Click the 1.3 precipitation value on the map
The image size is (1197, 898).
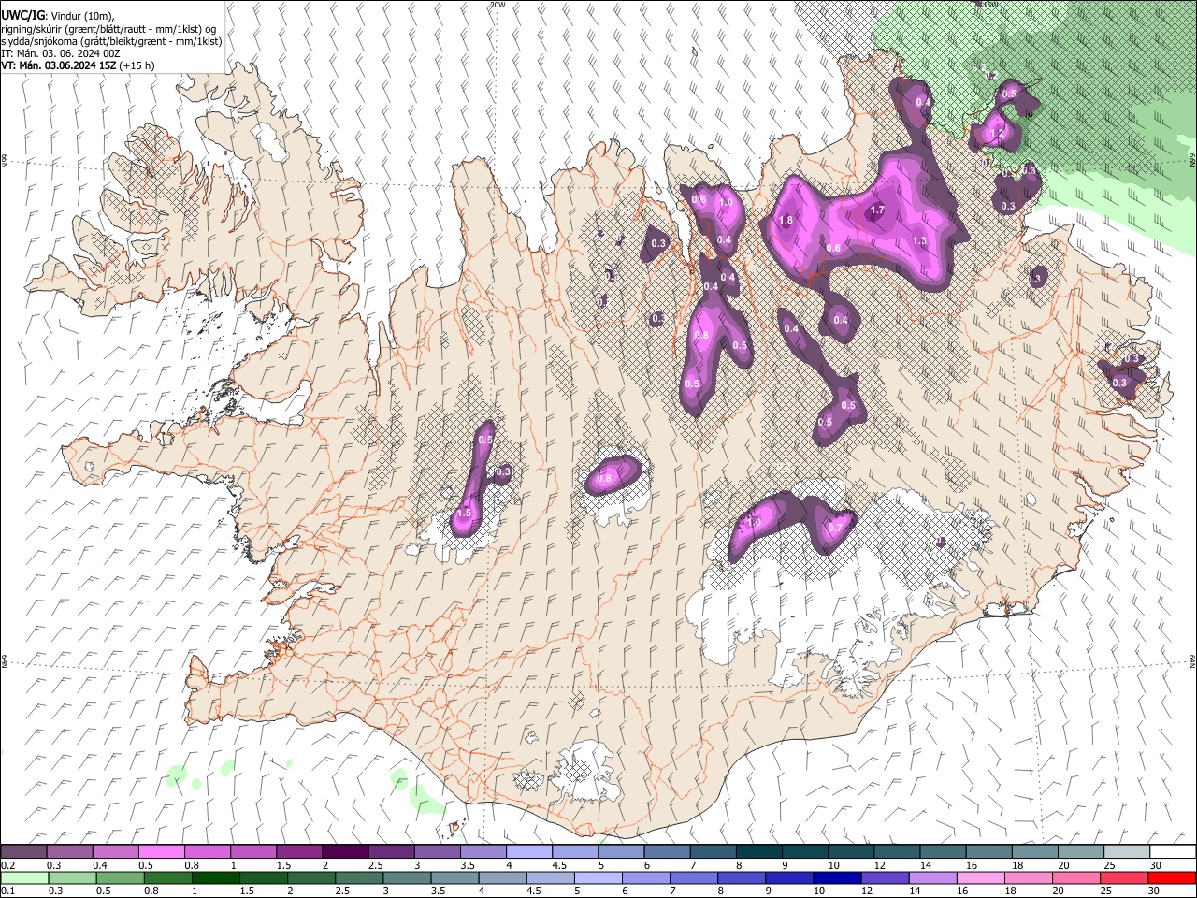[x=919, y=240]
